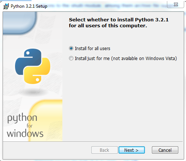The image size is (186, 161).
Task: Click the greyed-out Back button
Action: [104, 150]
